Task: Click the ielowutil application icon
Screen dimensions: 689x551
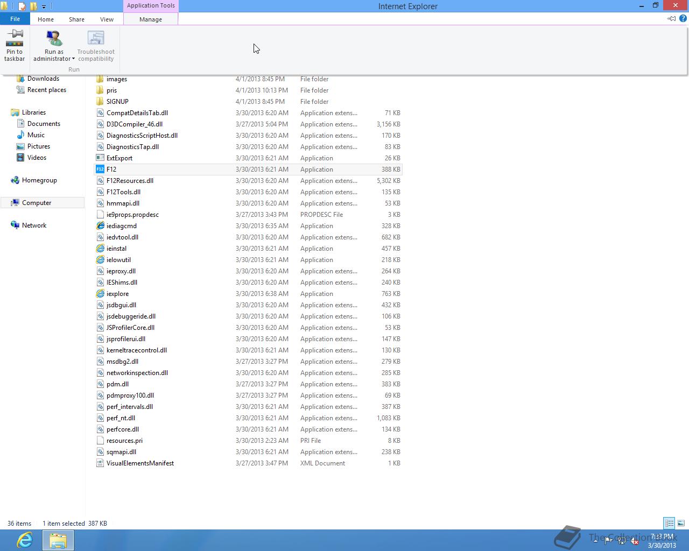Action: (x=100, y=260)
